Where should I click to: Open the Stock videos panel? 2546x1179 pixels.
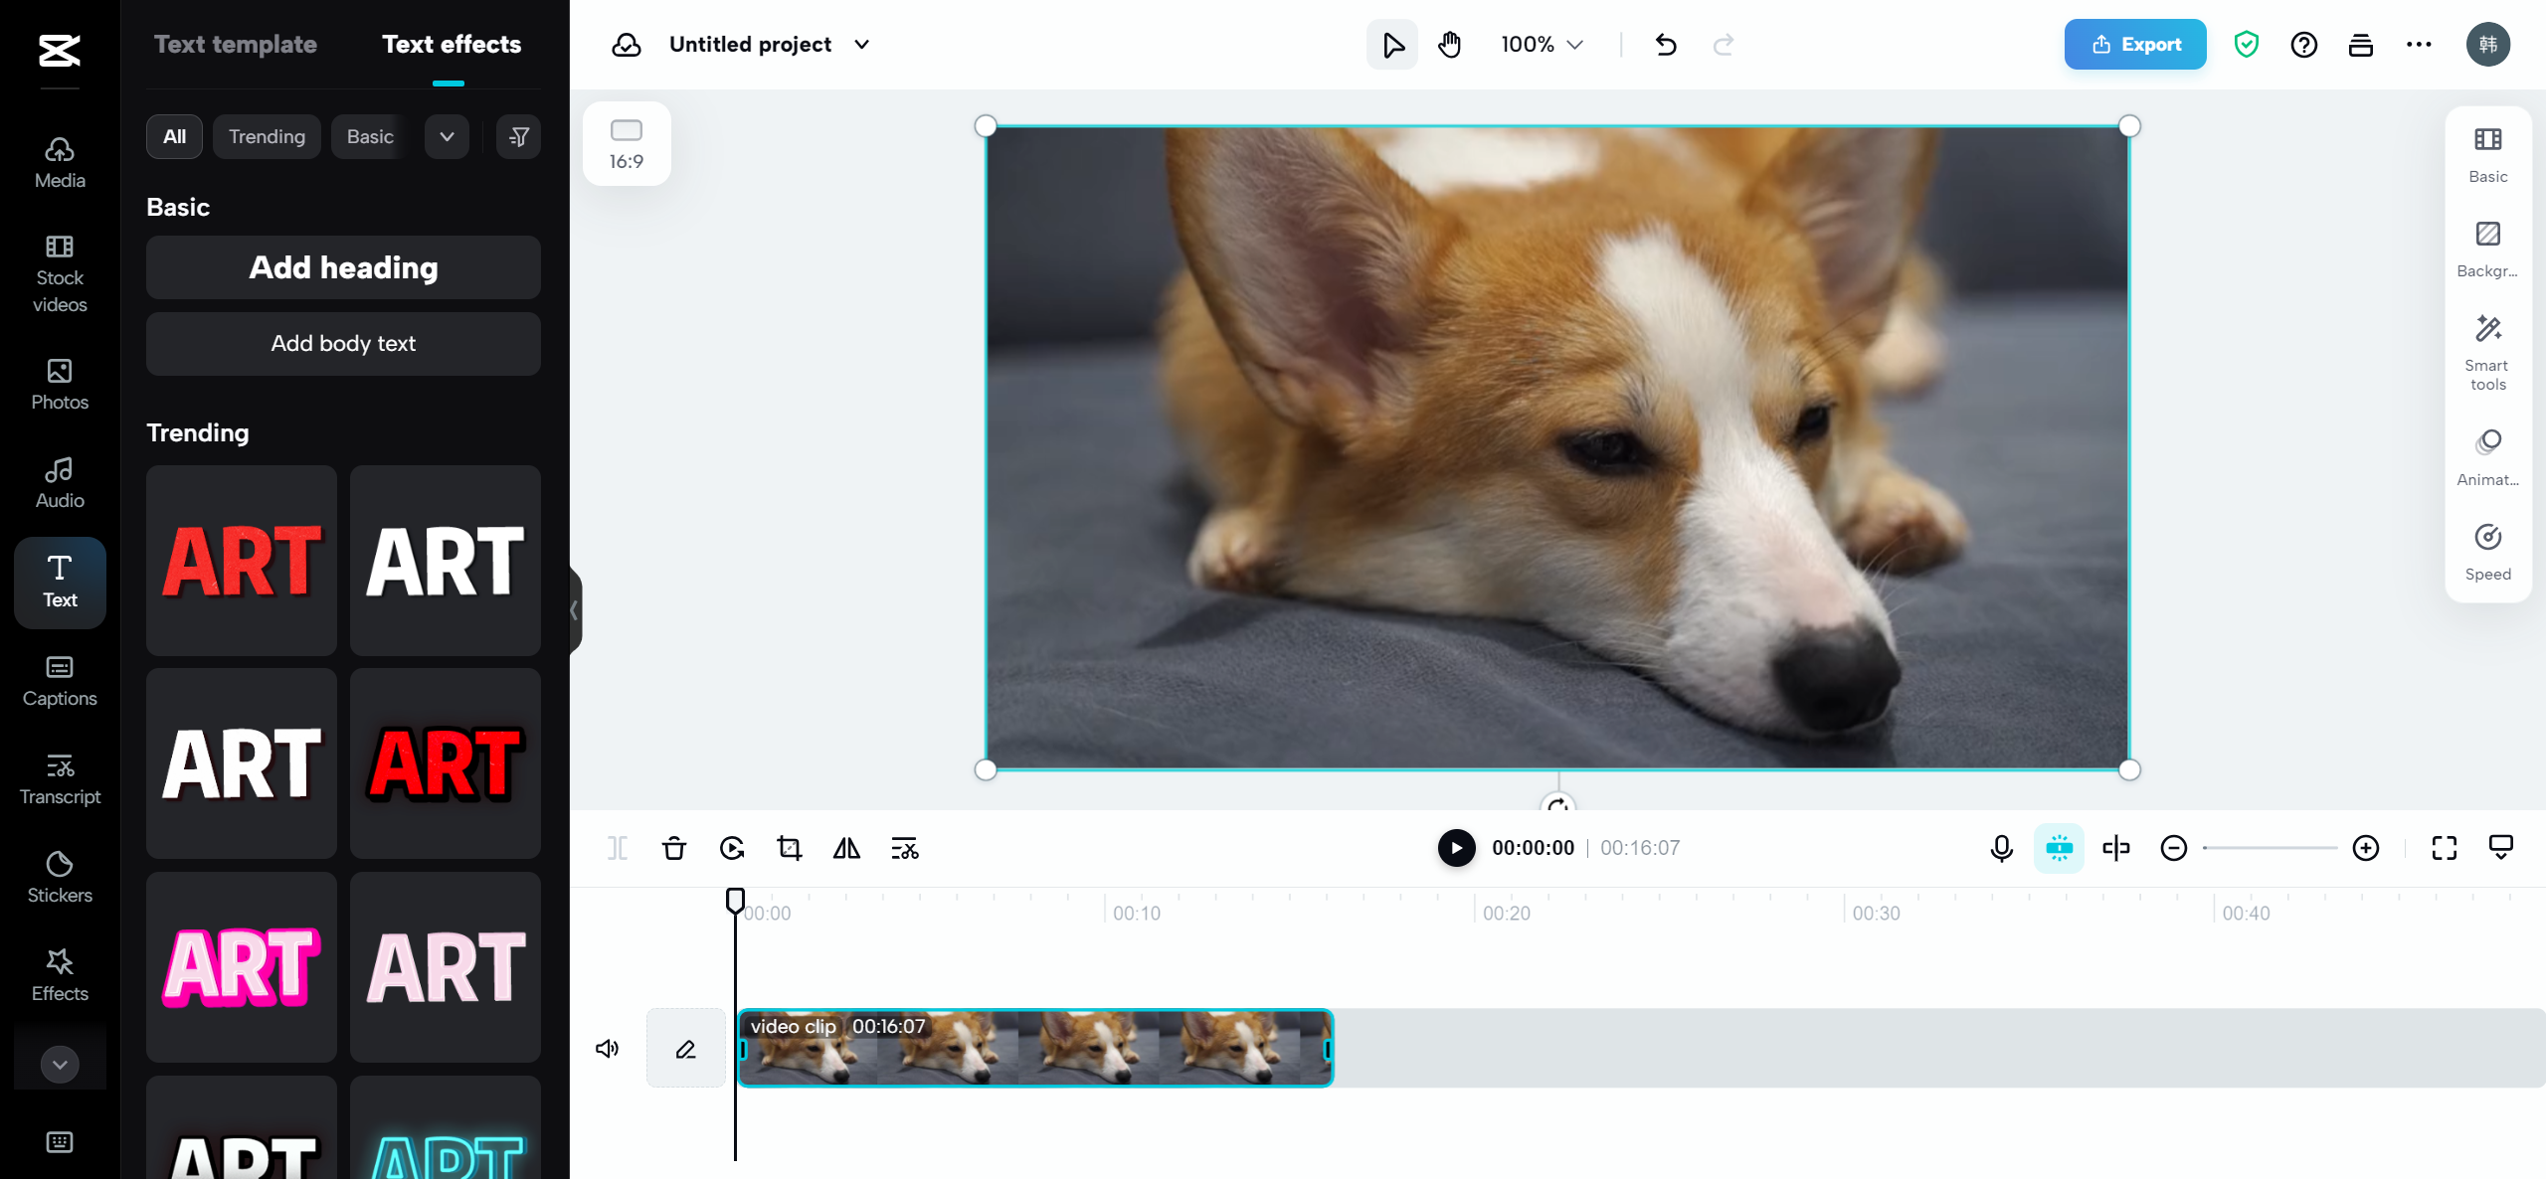coord(59,275)
